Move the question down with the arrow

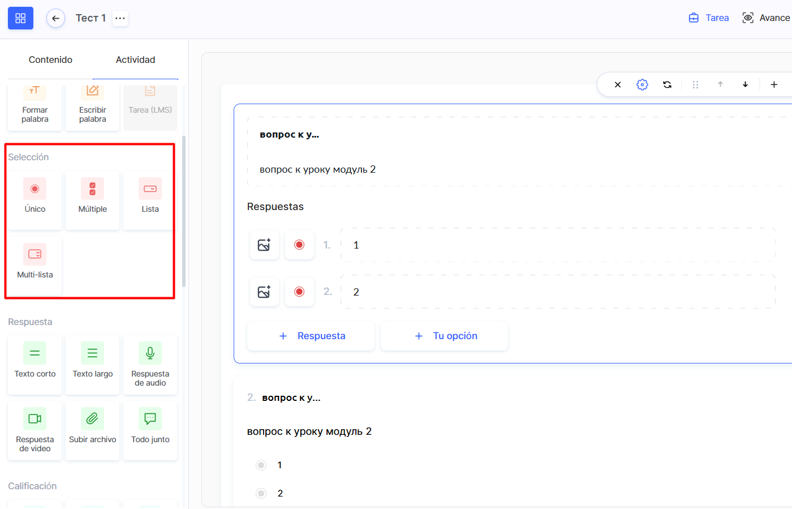745,84
